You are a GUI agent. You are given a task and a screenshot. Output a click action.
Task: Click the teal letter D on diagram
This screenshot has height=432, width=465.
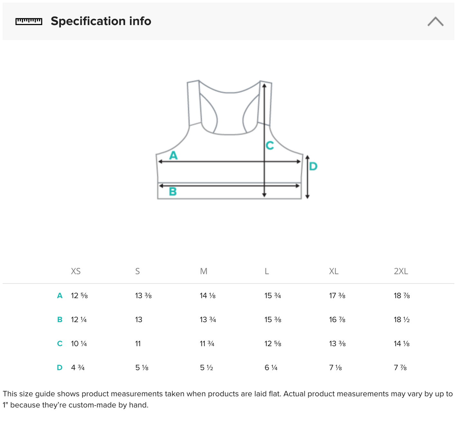click(x=313, y=166)
